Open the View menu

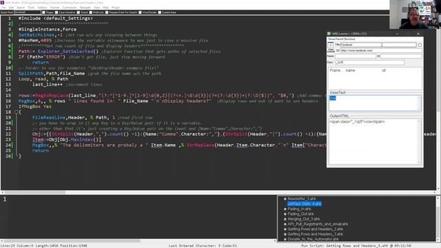click(96, 8)
